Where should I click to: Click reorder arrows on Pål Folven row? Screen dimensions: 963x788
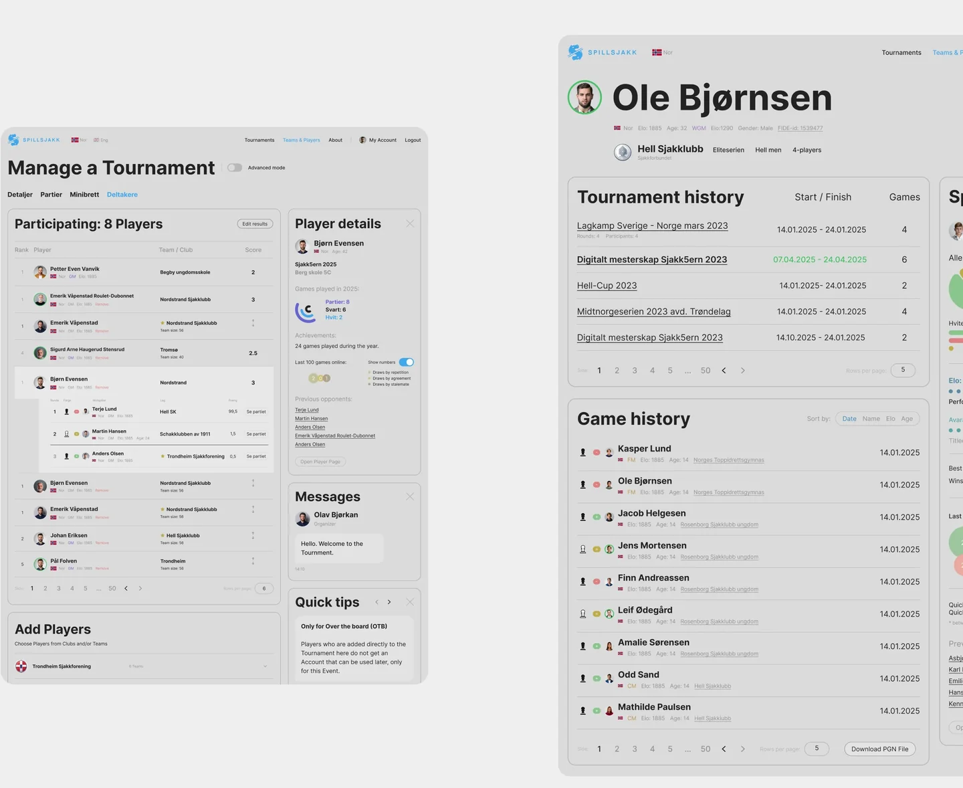click(x=253, y=561)
